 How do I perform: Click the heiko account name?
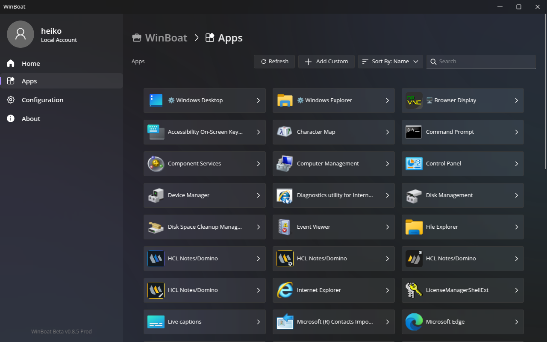(51, 31)
